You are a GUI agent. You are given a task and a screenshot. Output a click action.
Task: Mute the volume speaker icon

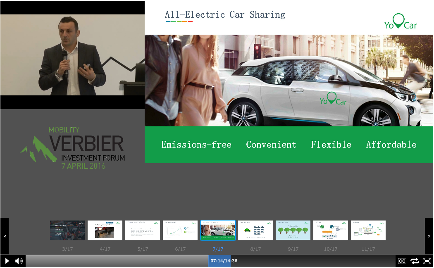(19, 261)
